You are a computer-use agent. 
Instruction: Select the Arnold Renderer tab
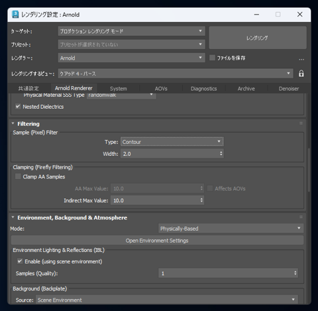click(x=74, y=88)
